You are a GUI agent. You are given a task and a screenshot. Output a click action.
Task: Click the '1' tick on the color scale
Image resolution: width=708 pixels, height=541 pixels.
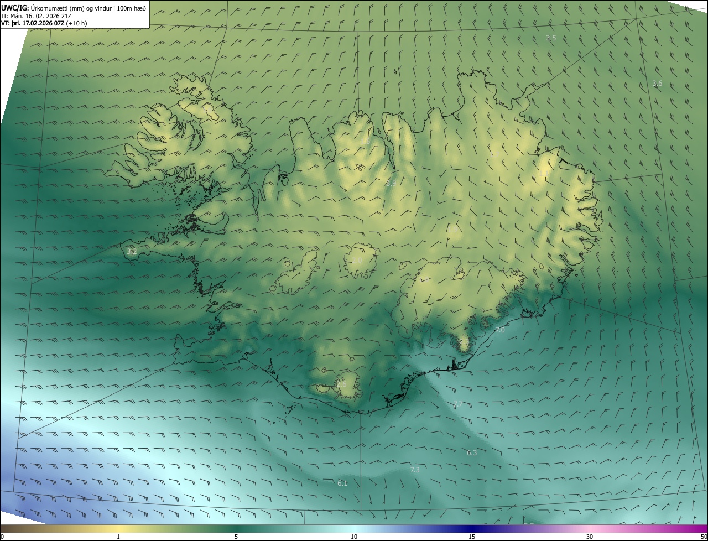[x=118, y=537]
